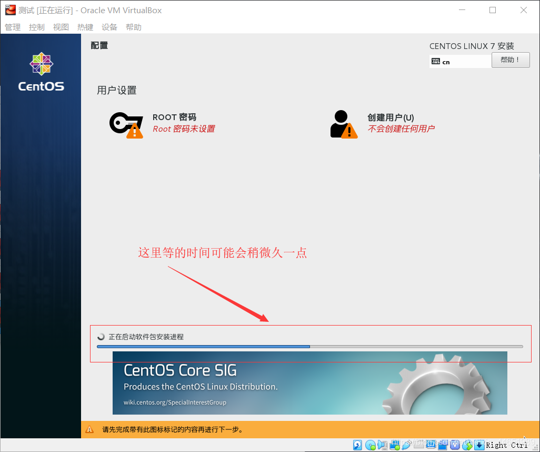Click the shared folders status icon
540x452 pixels.
[418, 444]
